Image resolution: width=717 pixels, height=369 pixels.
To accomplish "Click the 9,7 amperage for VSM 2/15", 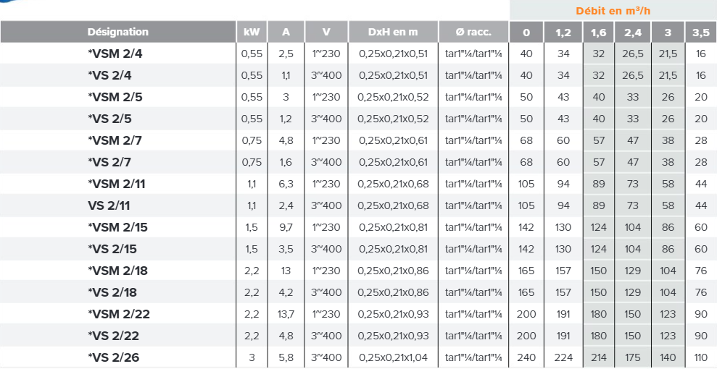I will 286,227.
